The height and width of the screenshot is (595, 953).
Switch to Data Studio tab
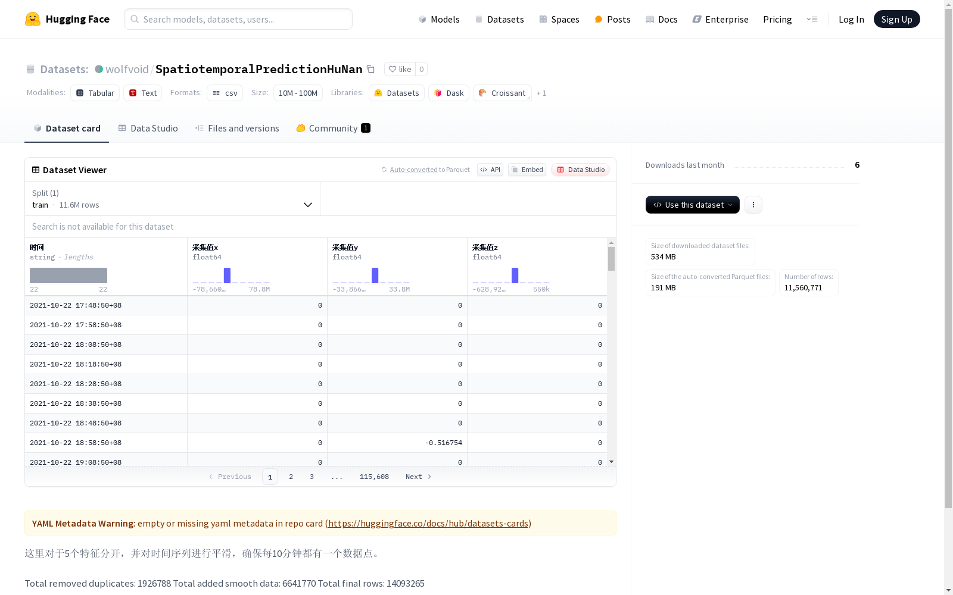coord(148,128)
